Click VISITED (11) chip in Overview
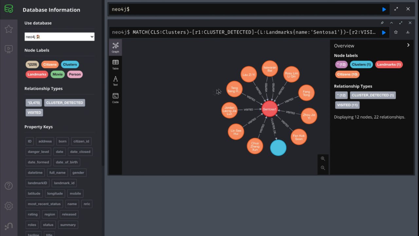This screenshot has width=419, height=236. 347,105
